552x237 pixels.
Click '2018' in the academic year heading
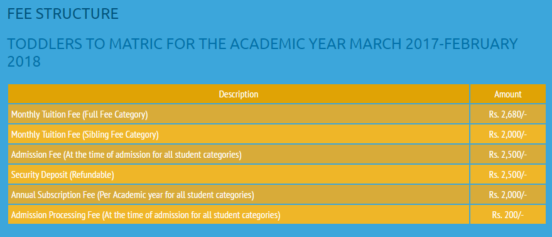(24, 62)
